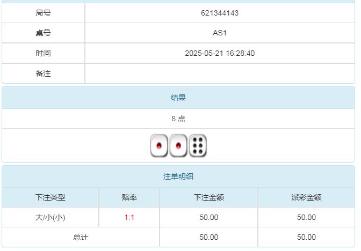The image size is (361, 251).
Task: Click the empty 备注 remarks cell
Action: [220, 73]
